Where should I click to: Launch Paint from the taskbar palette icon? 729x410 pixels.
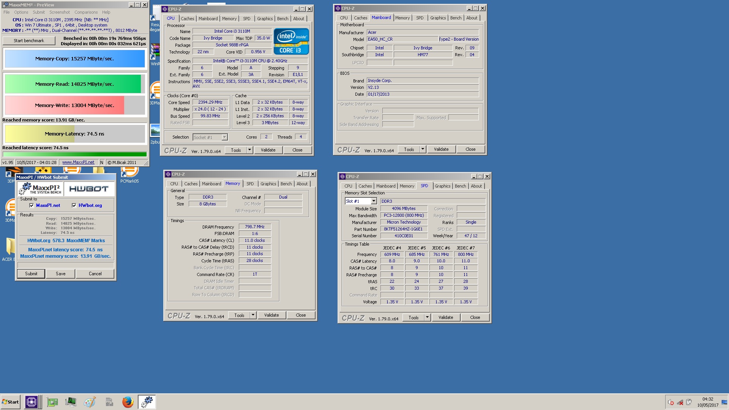[90, 402]
